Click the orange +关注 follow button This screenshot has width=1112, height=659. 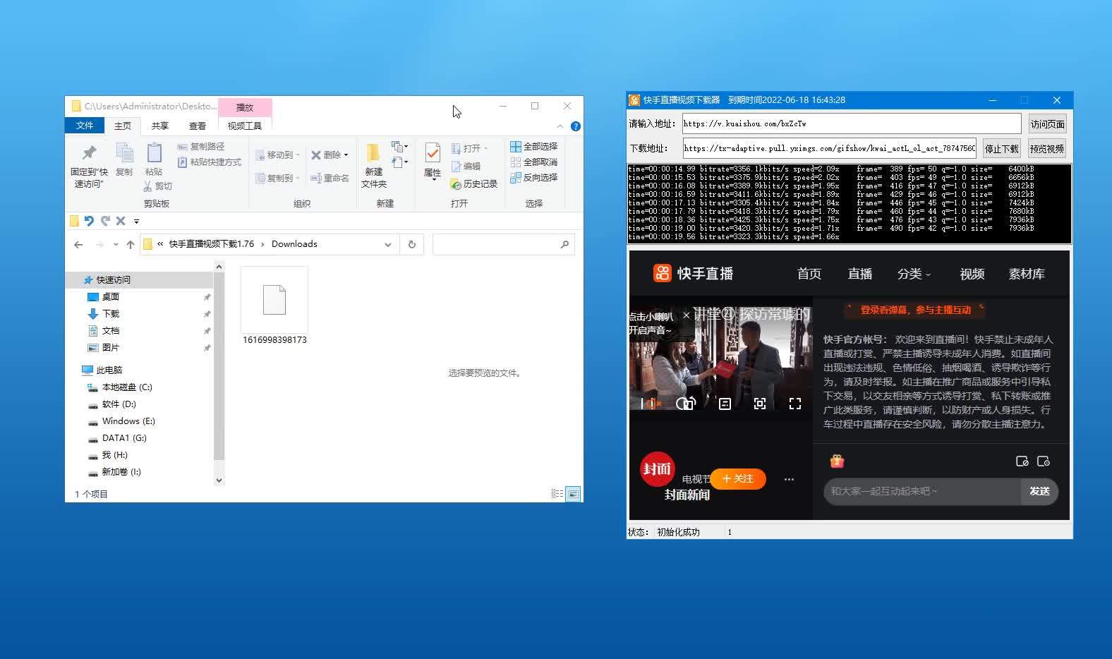738,478
